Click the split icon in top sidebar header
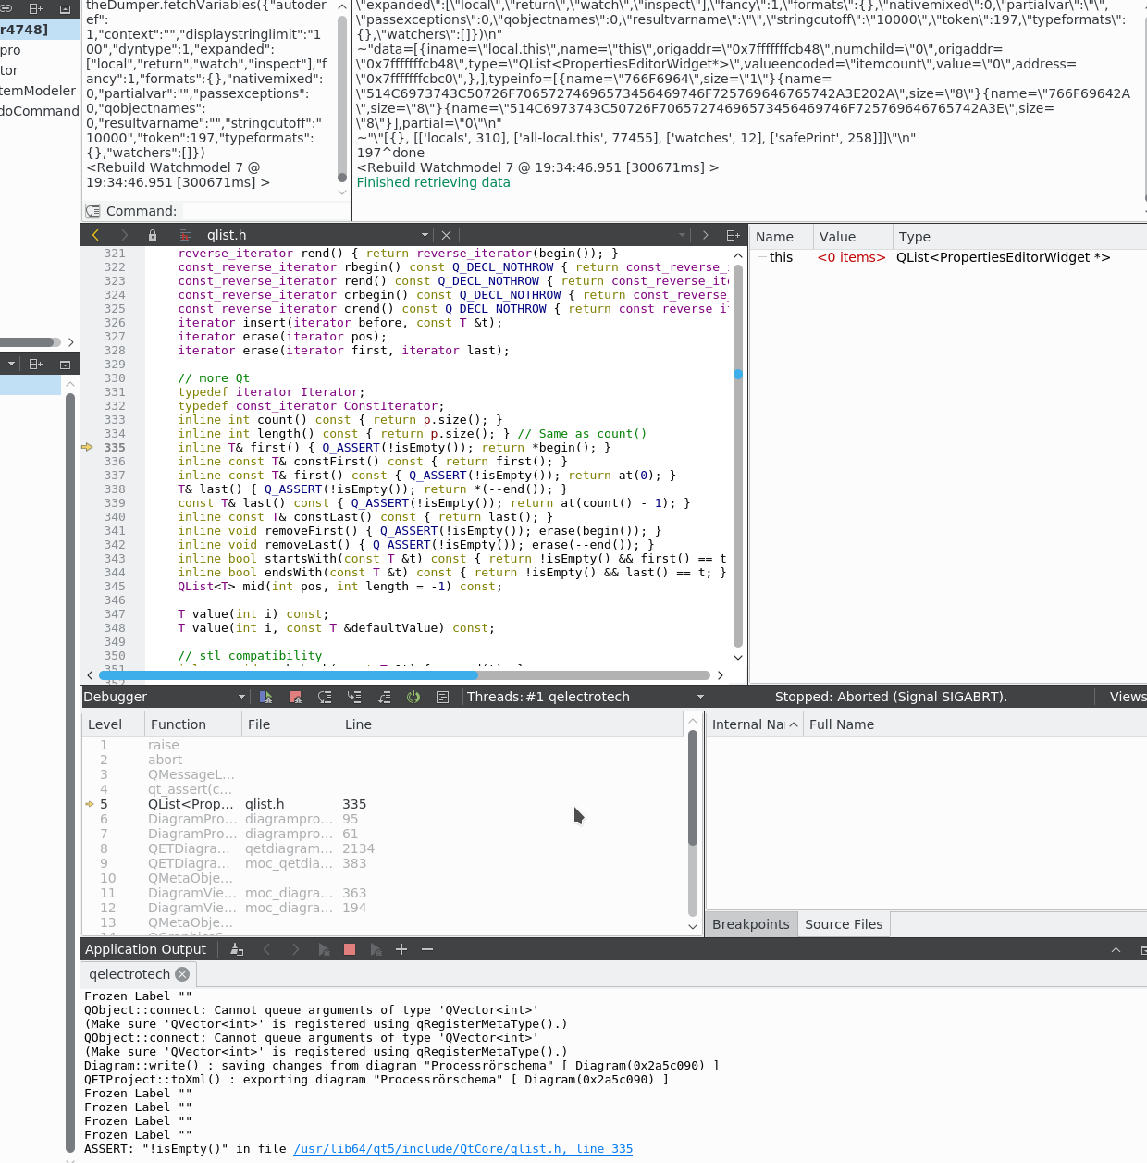The height and width of the screenshot is (1163, 1147). point(36,8)
